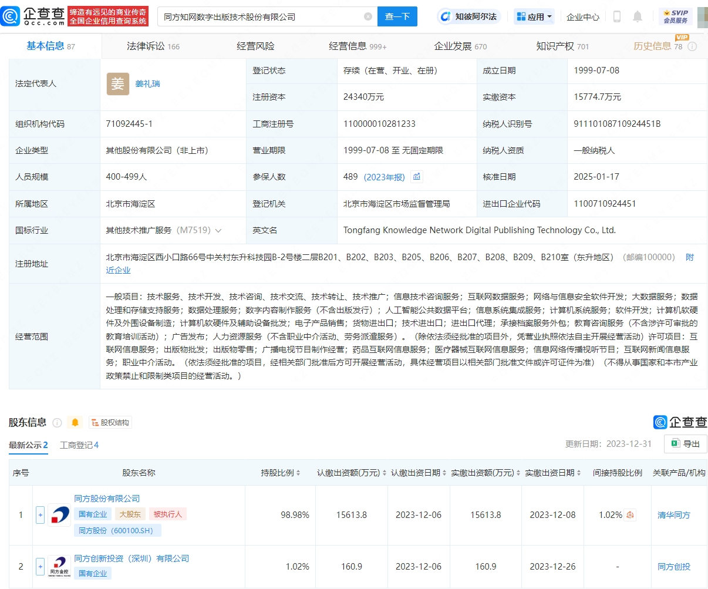Click the 查一下 search button

click(397, 16)
